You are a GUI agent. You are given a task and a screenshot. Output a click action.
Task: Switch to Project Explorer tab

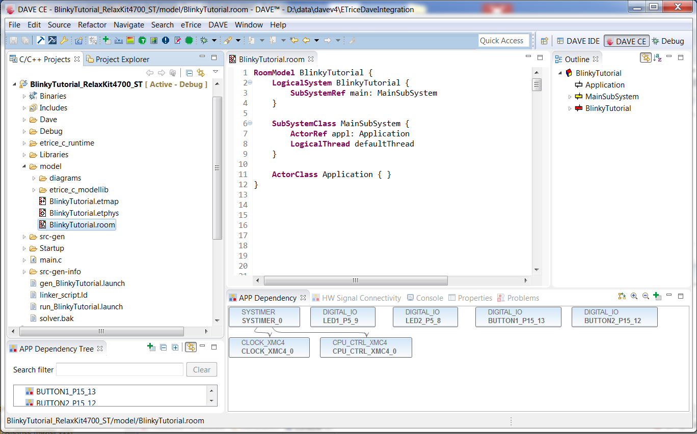pos(117,59)
